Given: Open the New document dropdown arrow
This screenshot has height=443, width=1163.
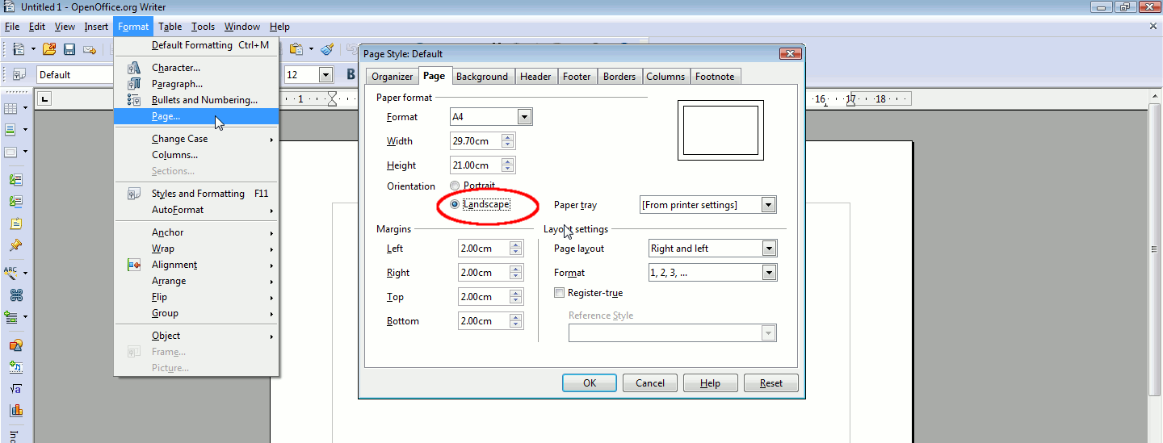Looking at the screenshot, I should 33,49.
